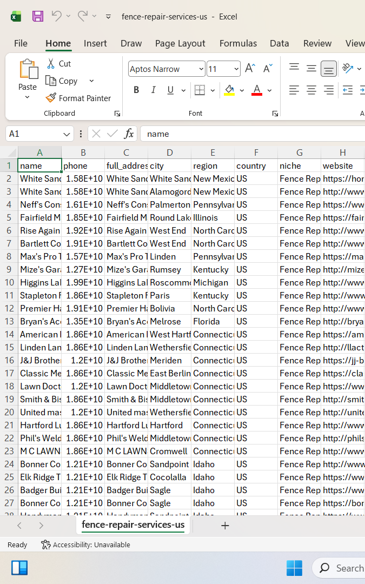Toggle Italic formatting
Screen dimensions: 365x584
pyautogui.click(x=153, y=90)
